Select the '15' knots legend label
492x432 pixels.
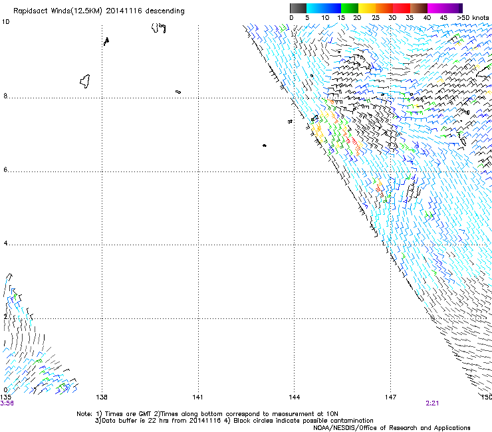coord(341,18)
